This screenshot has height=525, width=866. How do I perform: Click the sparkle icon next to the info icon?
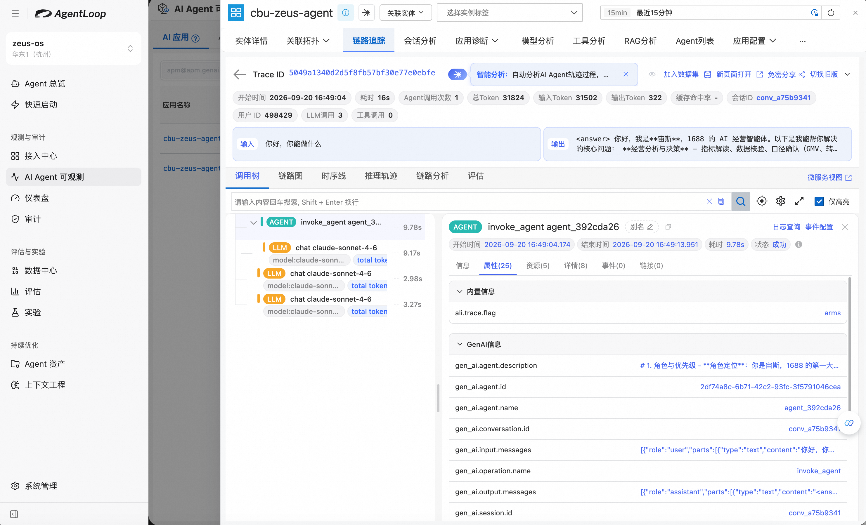pos(366,13)
